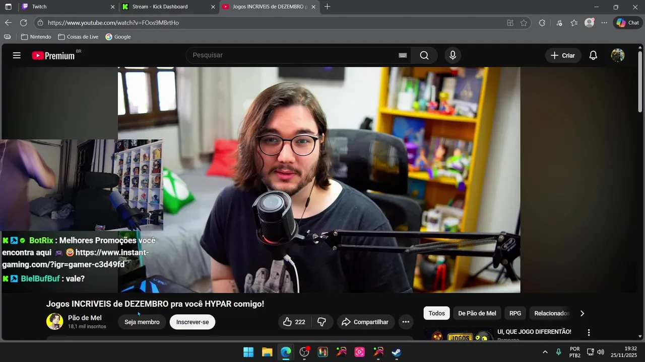
Task: Open the YouTube hamburger guide menu
Action: [17, 55]
